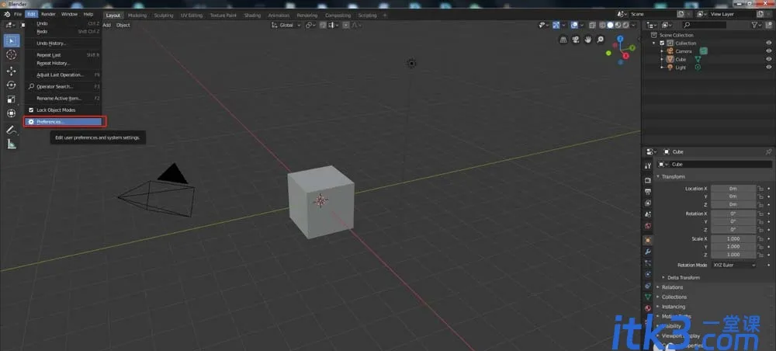Select the Move tool in the toolbar
Screen dimensions: 776x351
11,71
